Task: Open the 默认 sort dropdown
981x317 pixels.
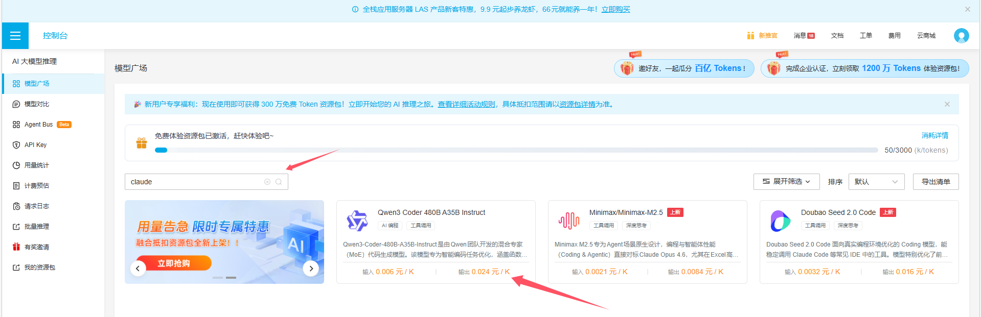Action: (x=876, y=182)
